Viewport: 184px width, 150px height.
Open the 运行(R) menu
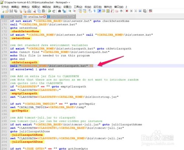point(98,7)
